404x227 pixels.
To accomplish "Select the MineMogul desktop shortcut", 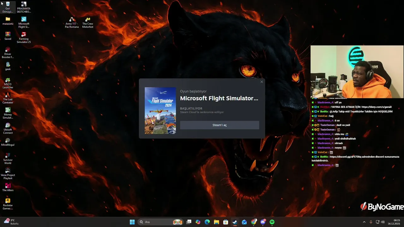I will [x=8, y=142].
